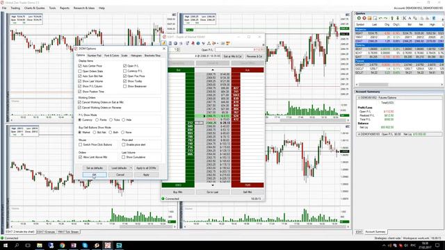Enable Show Cumulative last volume checkbox
Image resolution: width=445 pixels, height=250 pixels.
(124, 157)
